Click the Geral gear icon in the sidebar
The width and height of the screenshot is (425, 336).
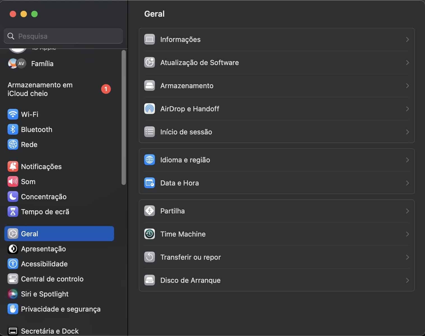13,234
